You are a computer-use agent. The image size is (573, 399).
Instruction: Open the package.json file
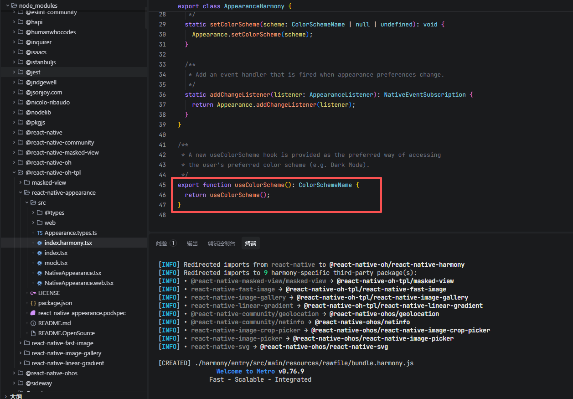point(55,303)
